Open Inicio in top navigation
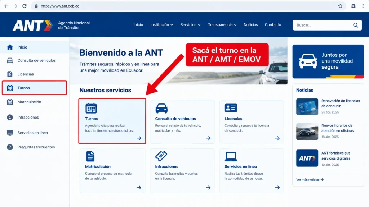The width and height of the screenshot is (369, 207). point(138,25)
